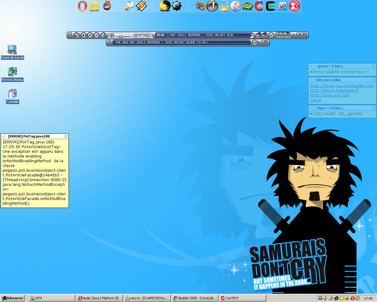Open the black C console icon
377x302 pixels.
(271, 6)
